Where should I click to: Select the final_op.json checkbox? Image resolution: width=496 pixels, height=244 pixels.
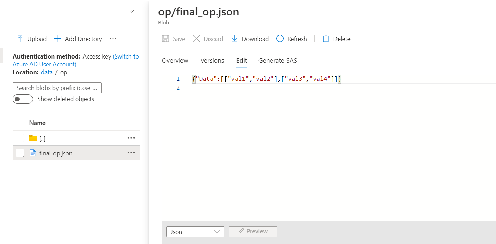[20, 153]
